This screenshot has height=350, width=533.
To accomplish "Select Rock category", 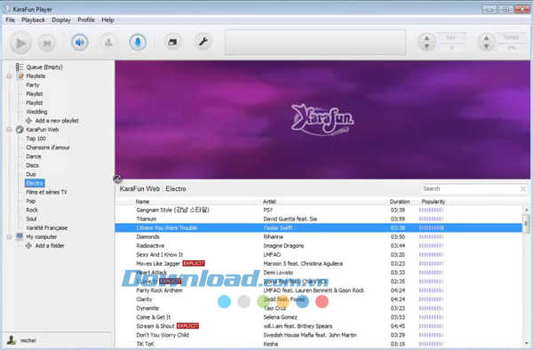I will pyautogui.click(x=32, y=210).
